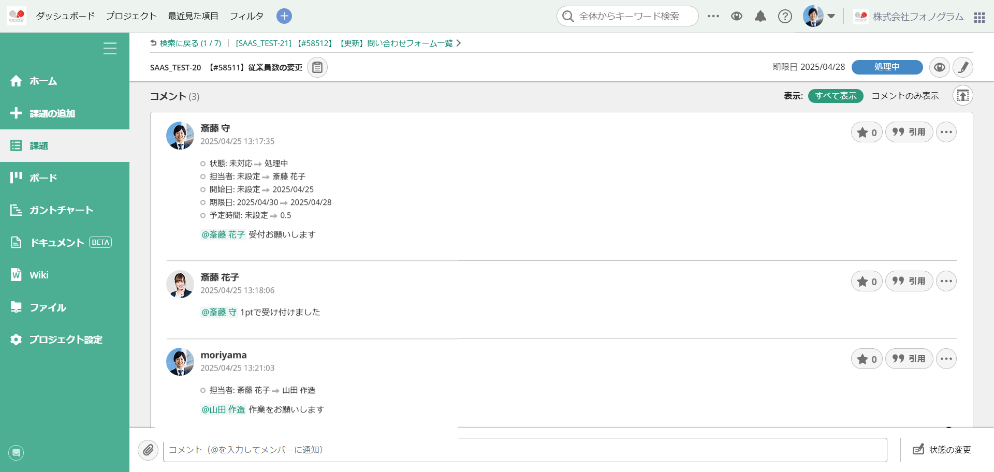Switch comment display to コメントのみ表示
The height and width of the screenshot is (472, 994).
pos(905,96)
